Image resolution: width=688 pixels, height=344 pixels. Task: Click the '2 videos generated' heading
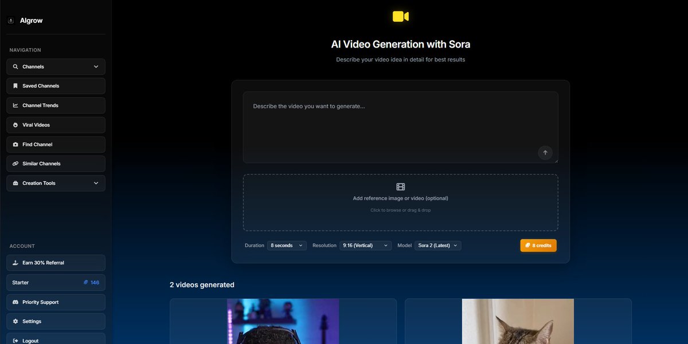click(x=202, y=285)
